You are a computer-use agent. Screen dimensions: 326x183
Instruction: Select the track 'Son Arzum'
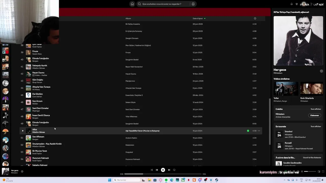coord(37,101)
